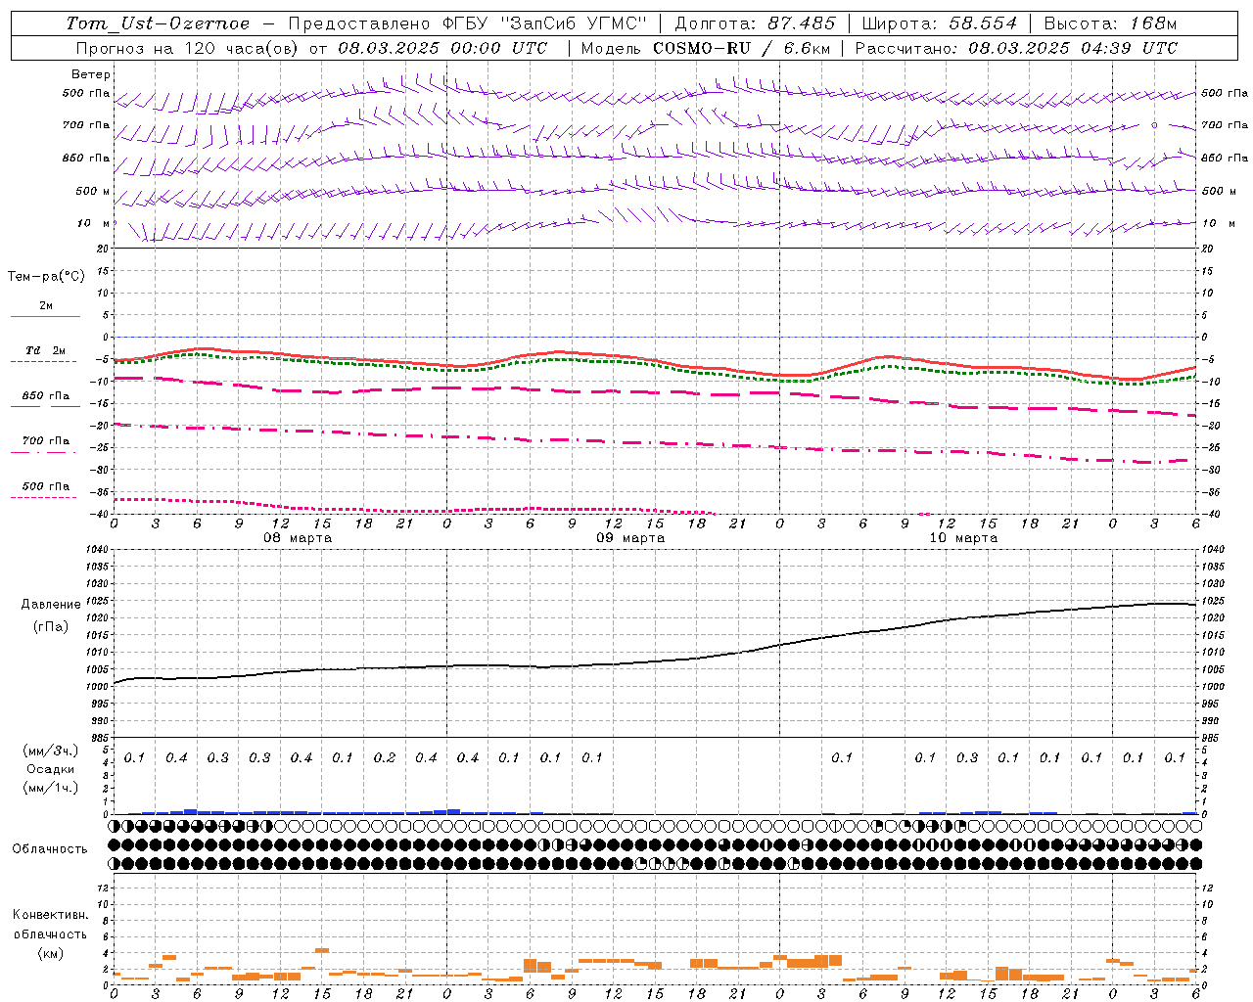Click the Тем-ра(°C) temperature panel label

pyautogui.click(x=46, y=276)
